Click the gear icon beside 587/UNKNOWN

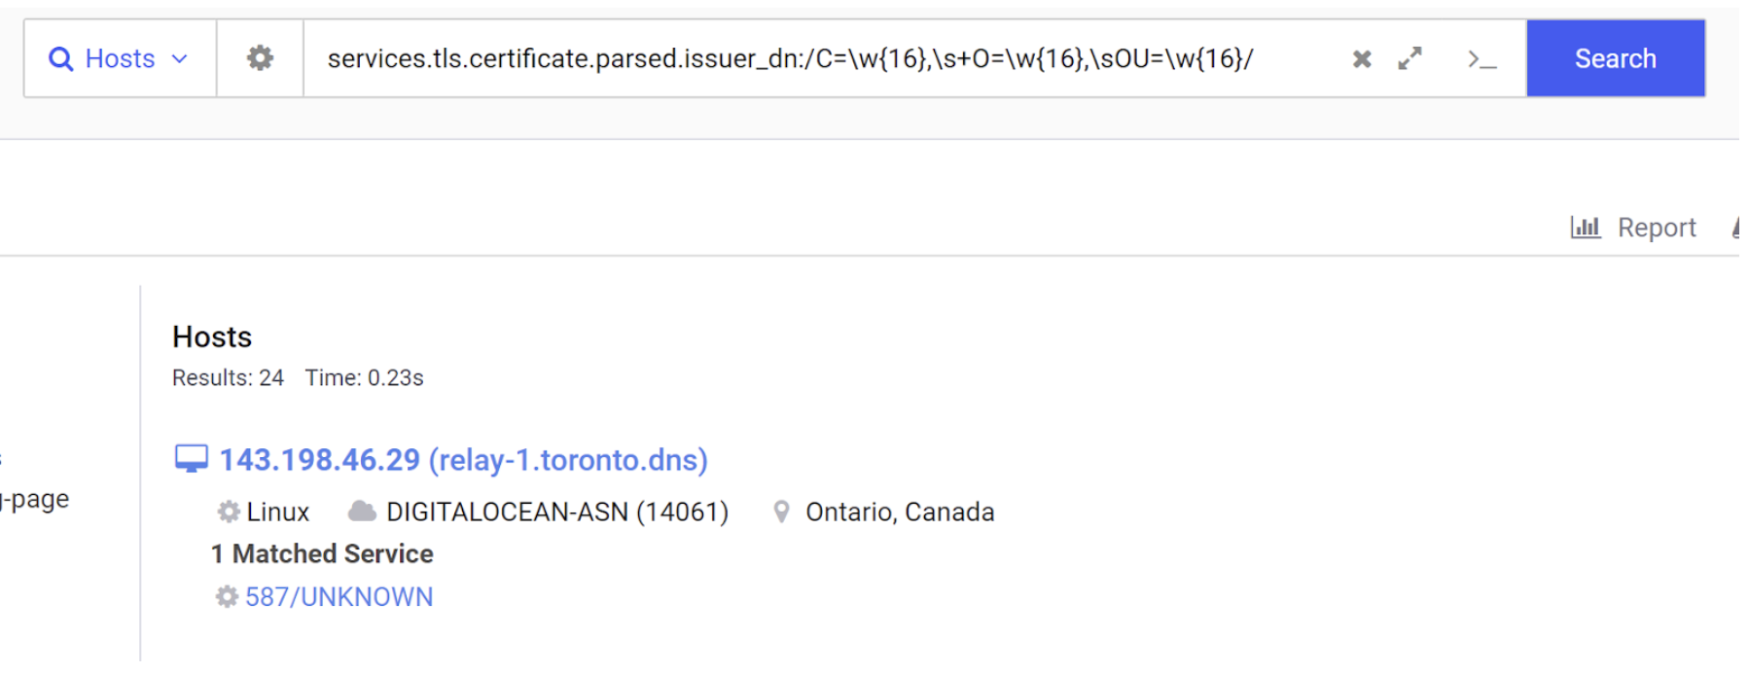pyautogui.click(x=227, y=596)
